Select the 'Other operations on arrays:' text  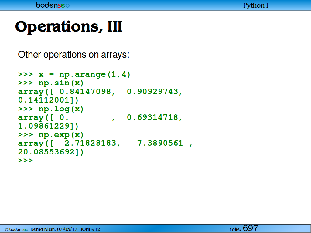coord(73,55)
